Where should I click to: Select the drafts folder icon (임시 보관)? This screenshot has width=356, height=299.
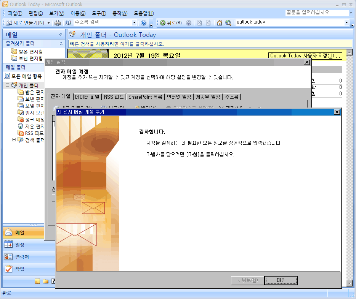[x=21, y=112]
